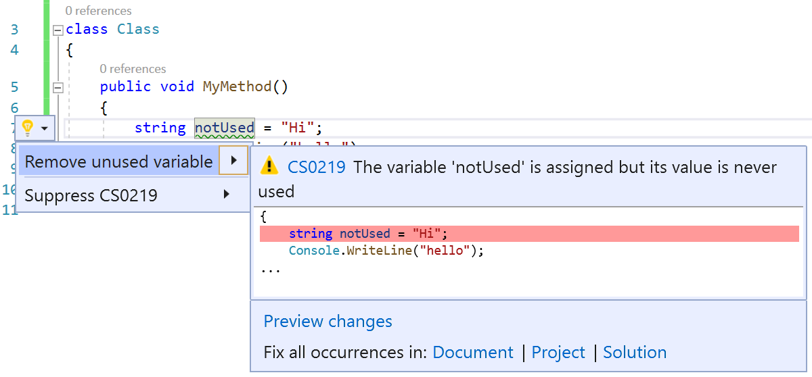Select the Remove unused variable menu item
812x377 pixels.
click(119, 161)
